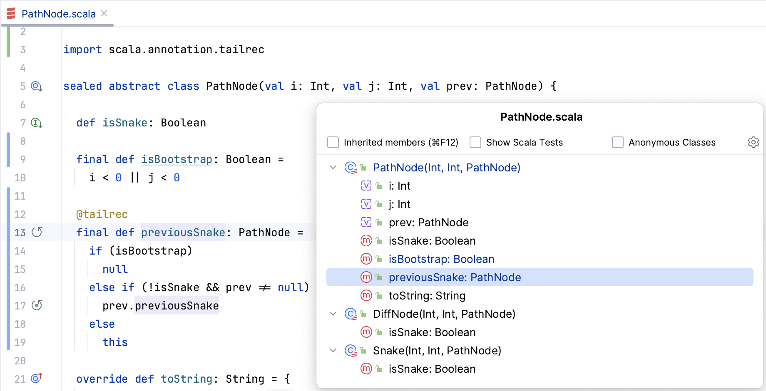The width and height of the screenshot is (766, 391).
Task: Close the PathNode.scala tab
Action: click(104, 14)
